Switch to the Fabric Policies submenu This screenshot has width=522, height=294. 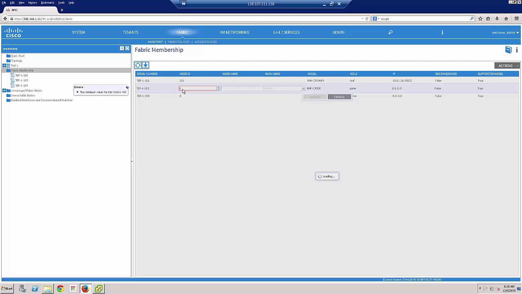179,42
